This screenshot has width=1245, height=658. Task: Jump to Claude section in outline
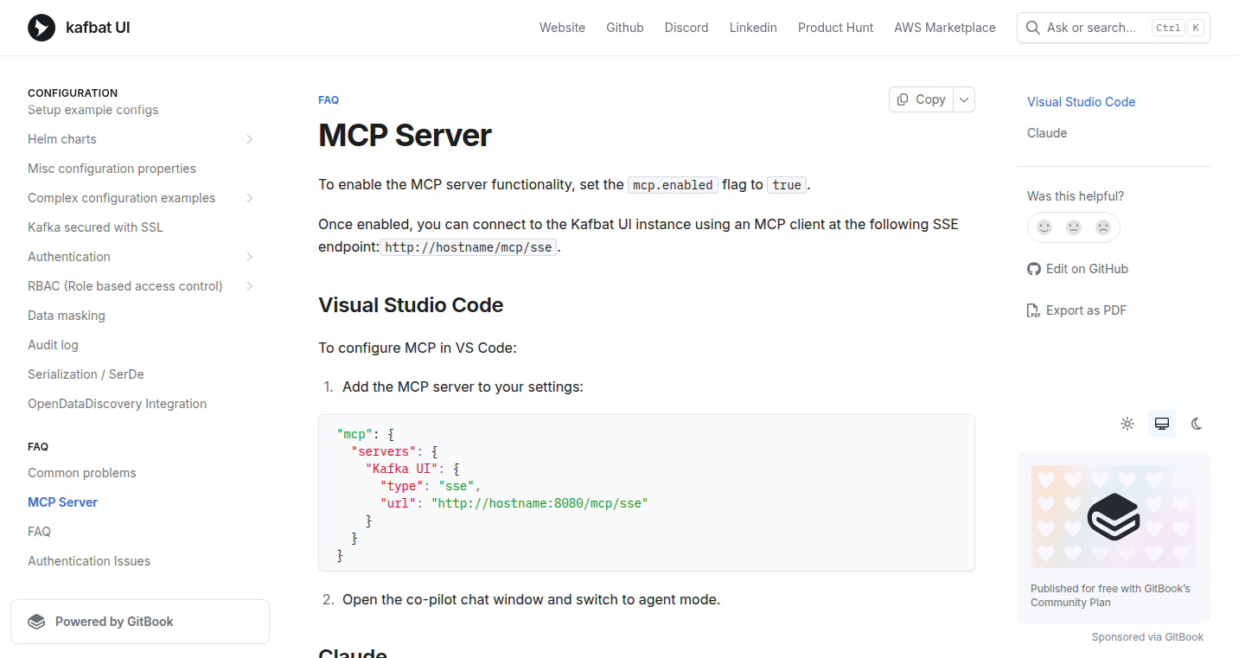(1047, 133)
